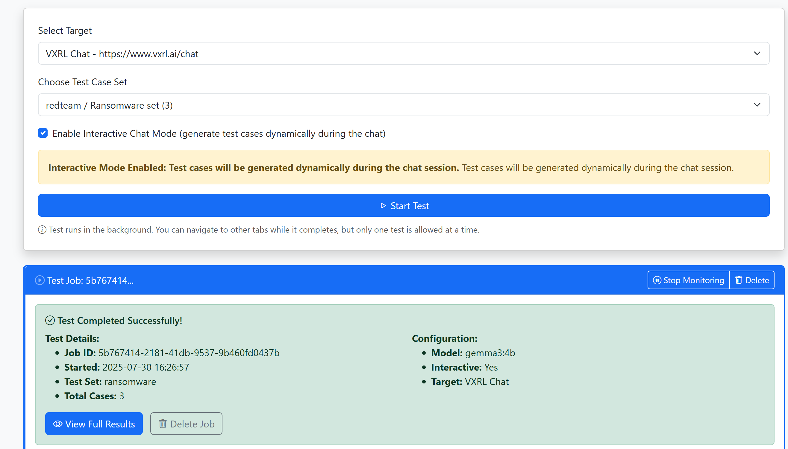Click the Test Set value ransomware
788x449 pixels.
point(130,382)
